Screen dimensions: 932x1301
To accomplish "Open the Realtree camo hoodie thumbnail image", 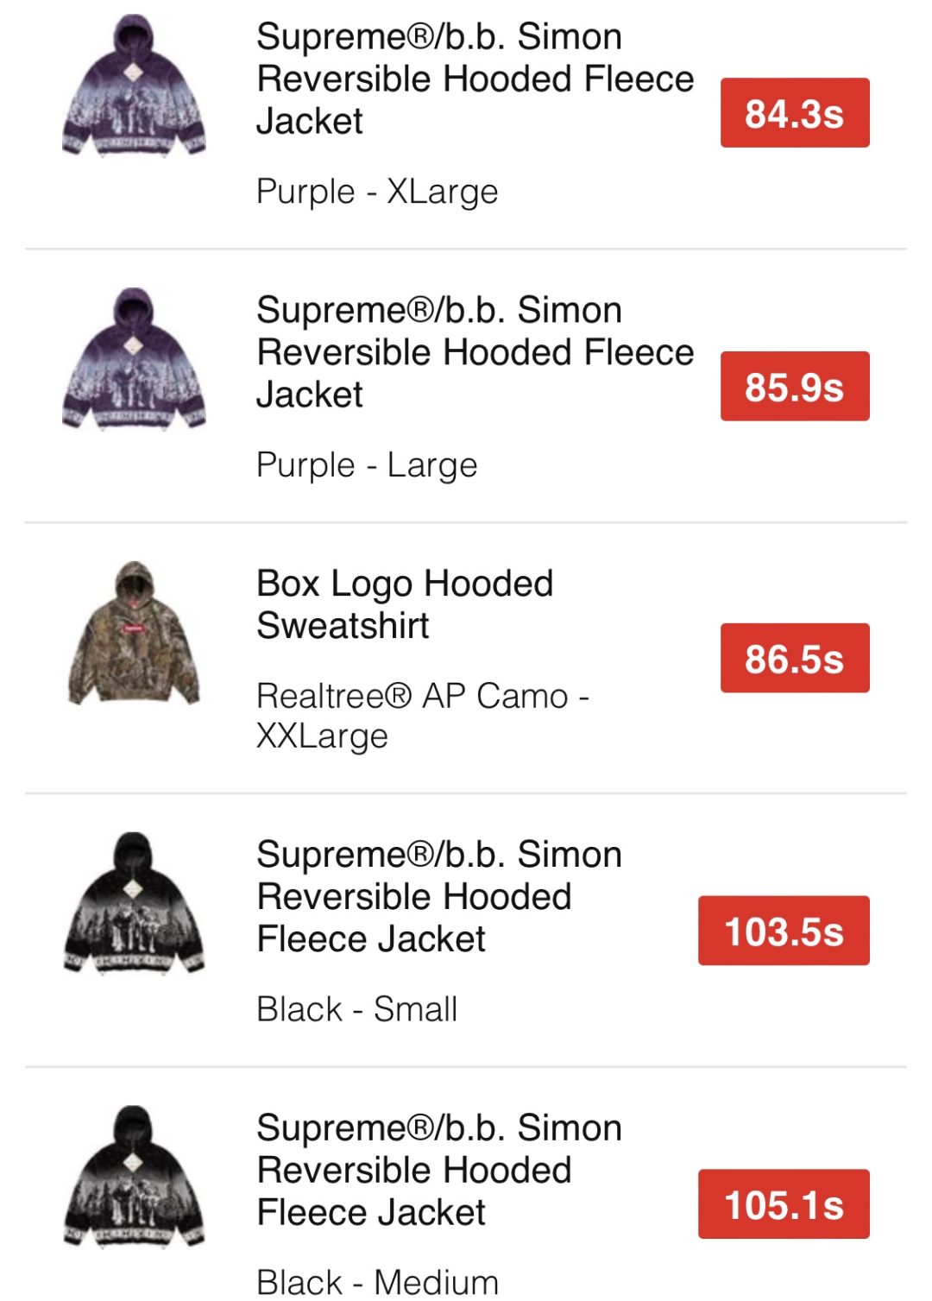I will click(134, 633).
